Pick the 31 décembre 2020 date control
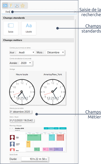The image size is (101, 164). pyautogui.click(x=20, y=112)
